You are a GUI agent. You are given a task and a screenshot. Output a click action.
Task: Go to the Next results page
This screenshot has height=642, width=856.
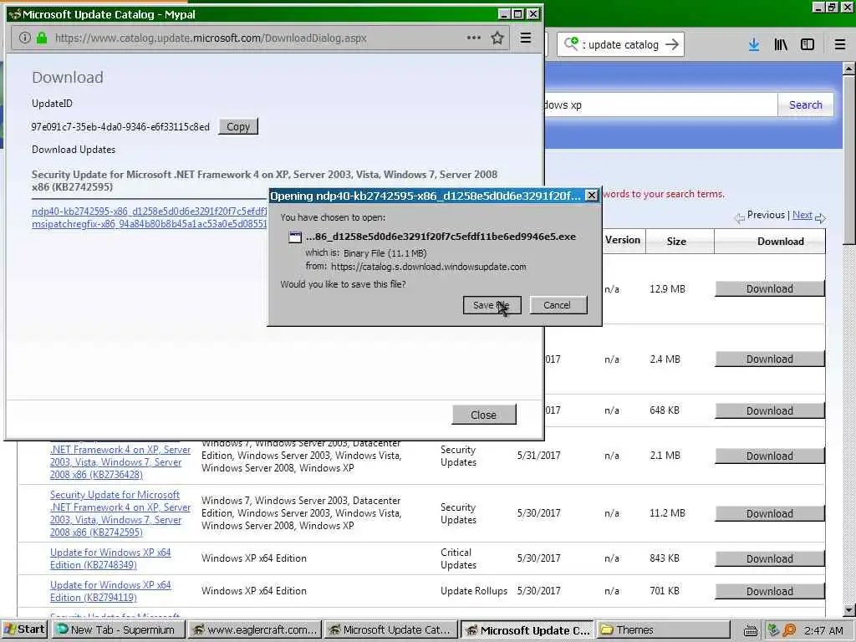pyautogui.click(x=802, y=215)
